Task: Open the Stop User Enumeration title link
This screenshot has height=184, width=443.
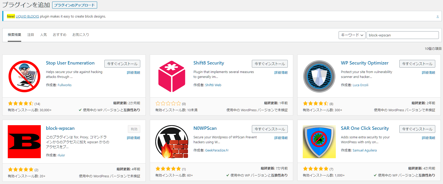Action: [70, 63]
